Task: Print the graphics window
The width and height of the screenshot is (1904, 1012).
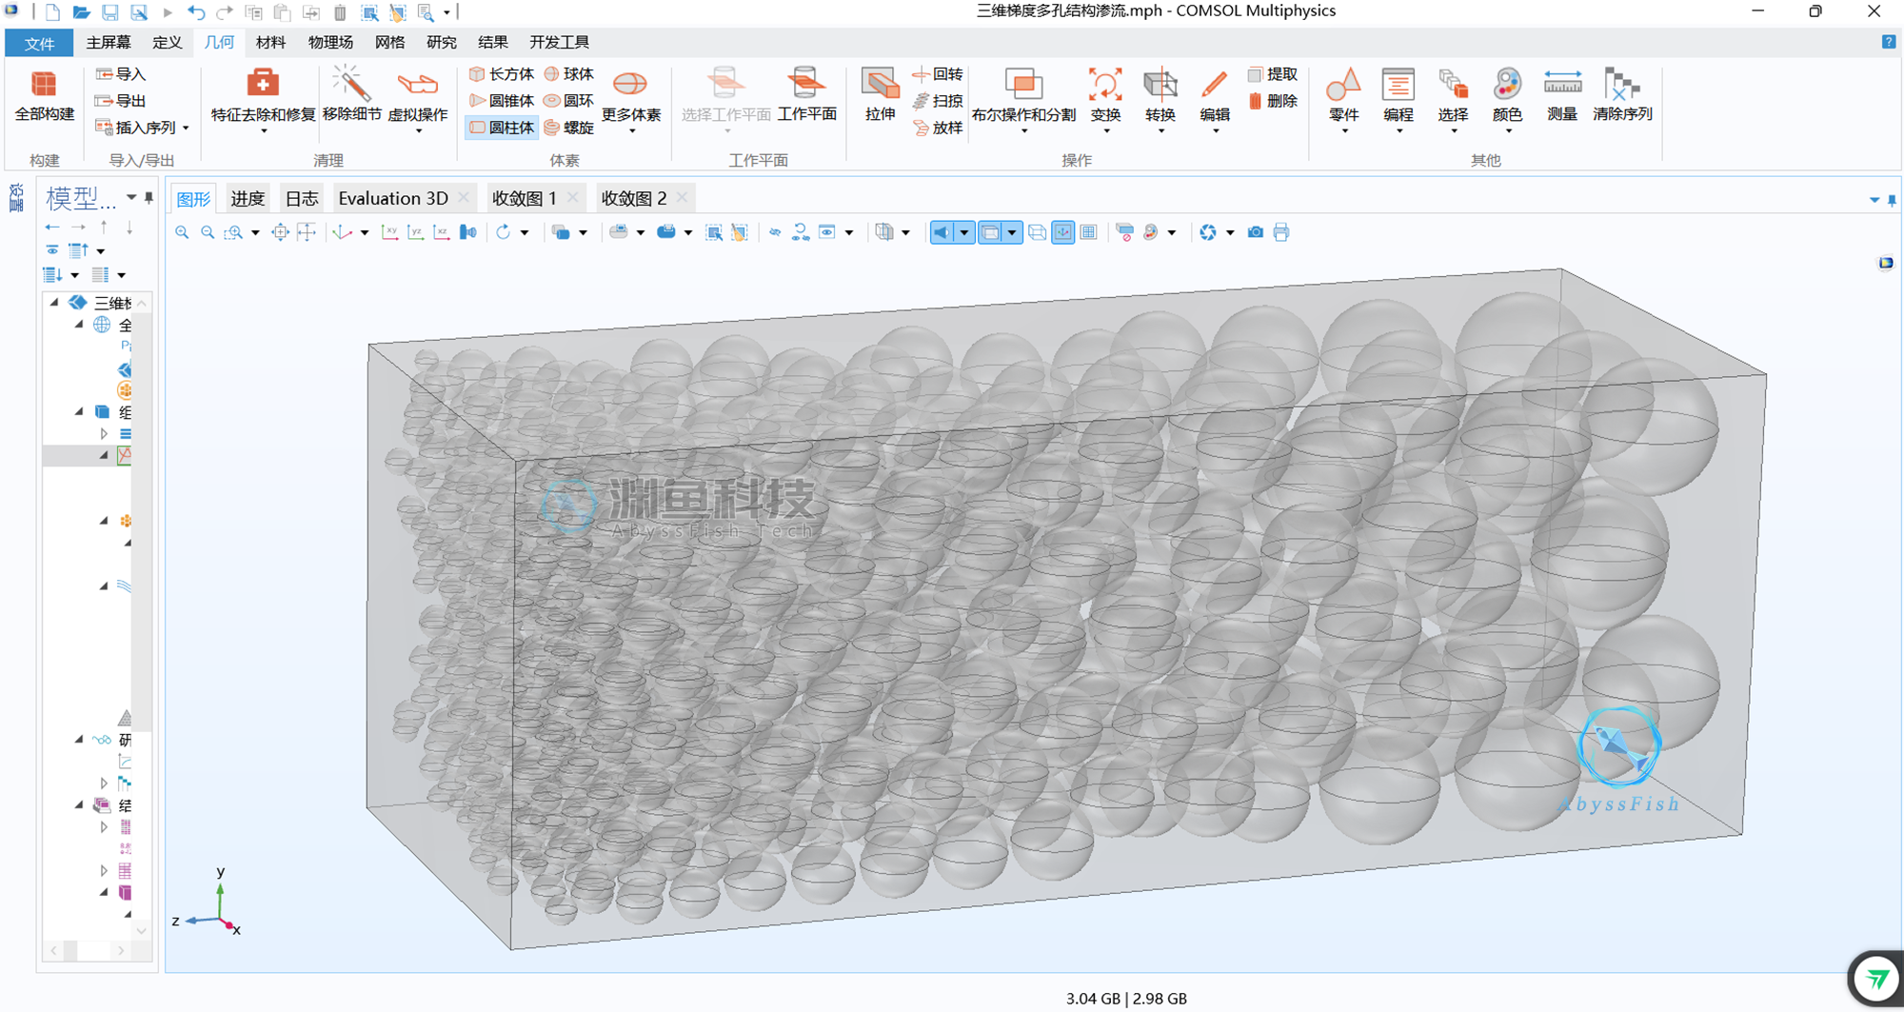Action: coord(1281,232)
